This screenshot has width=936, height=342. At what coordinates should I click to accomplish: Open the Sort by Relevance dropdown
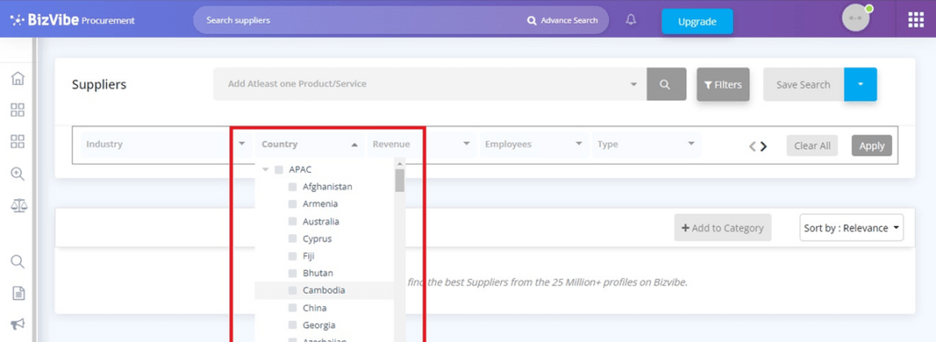click(851, 228)
